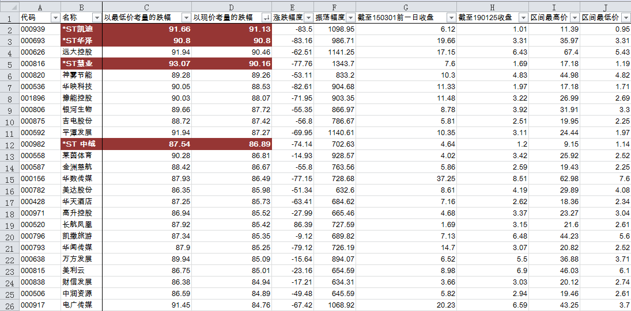Click cell value 1343.7 in 振荡幅度

pyautogui.click(x=335, y=64)
